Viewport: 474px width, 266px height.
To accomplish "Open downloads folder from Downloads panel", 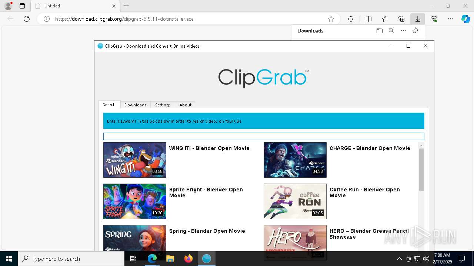I will tap(380, 31).
